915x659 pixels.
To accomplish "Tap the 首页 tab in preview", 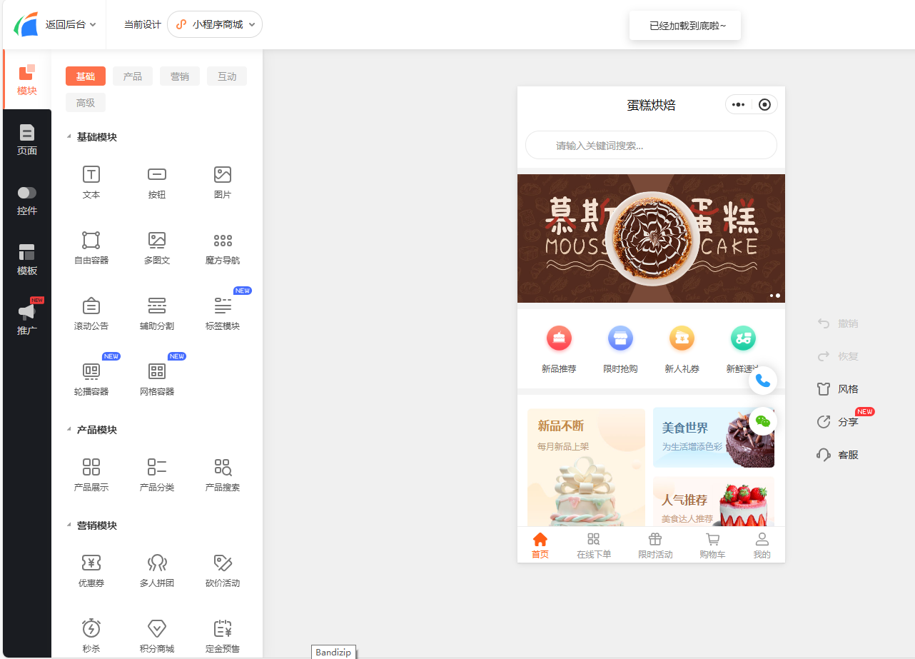I will [x=540, y=545].
